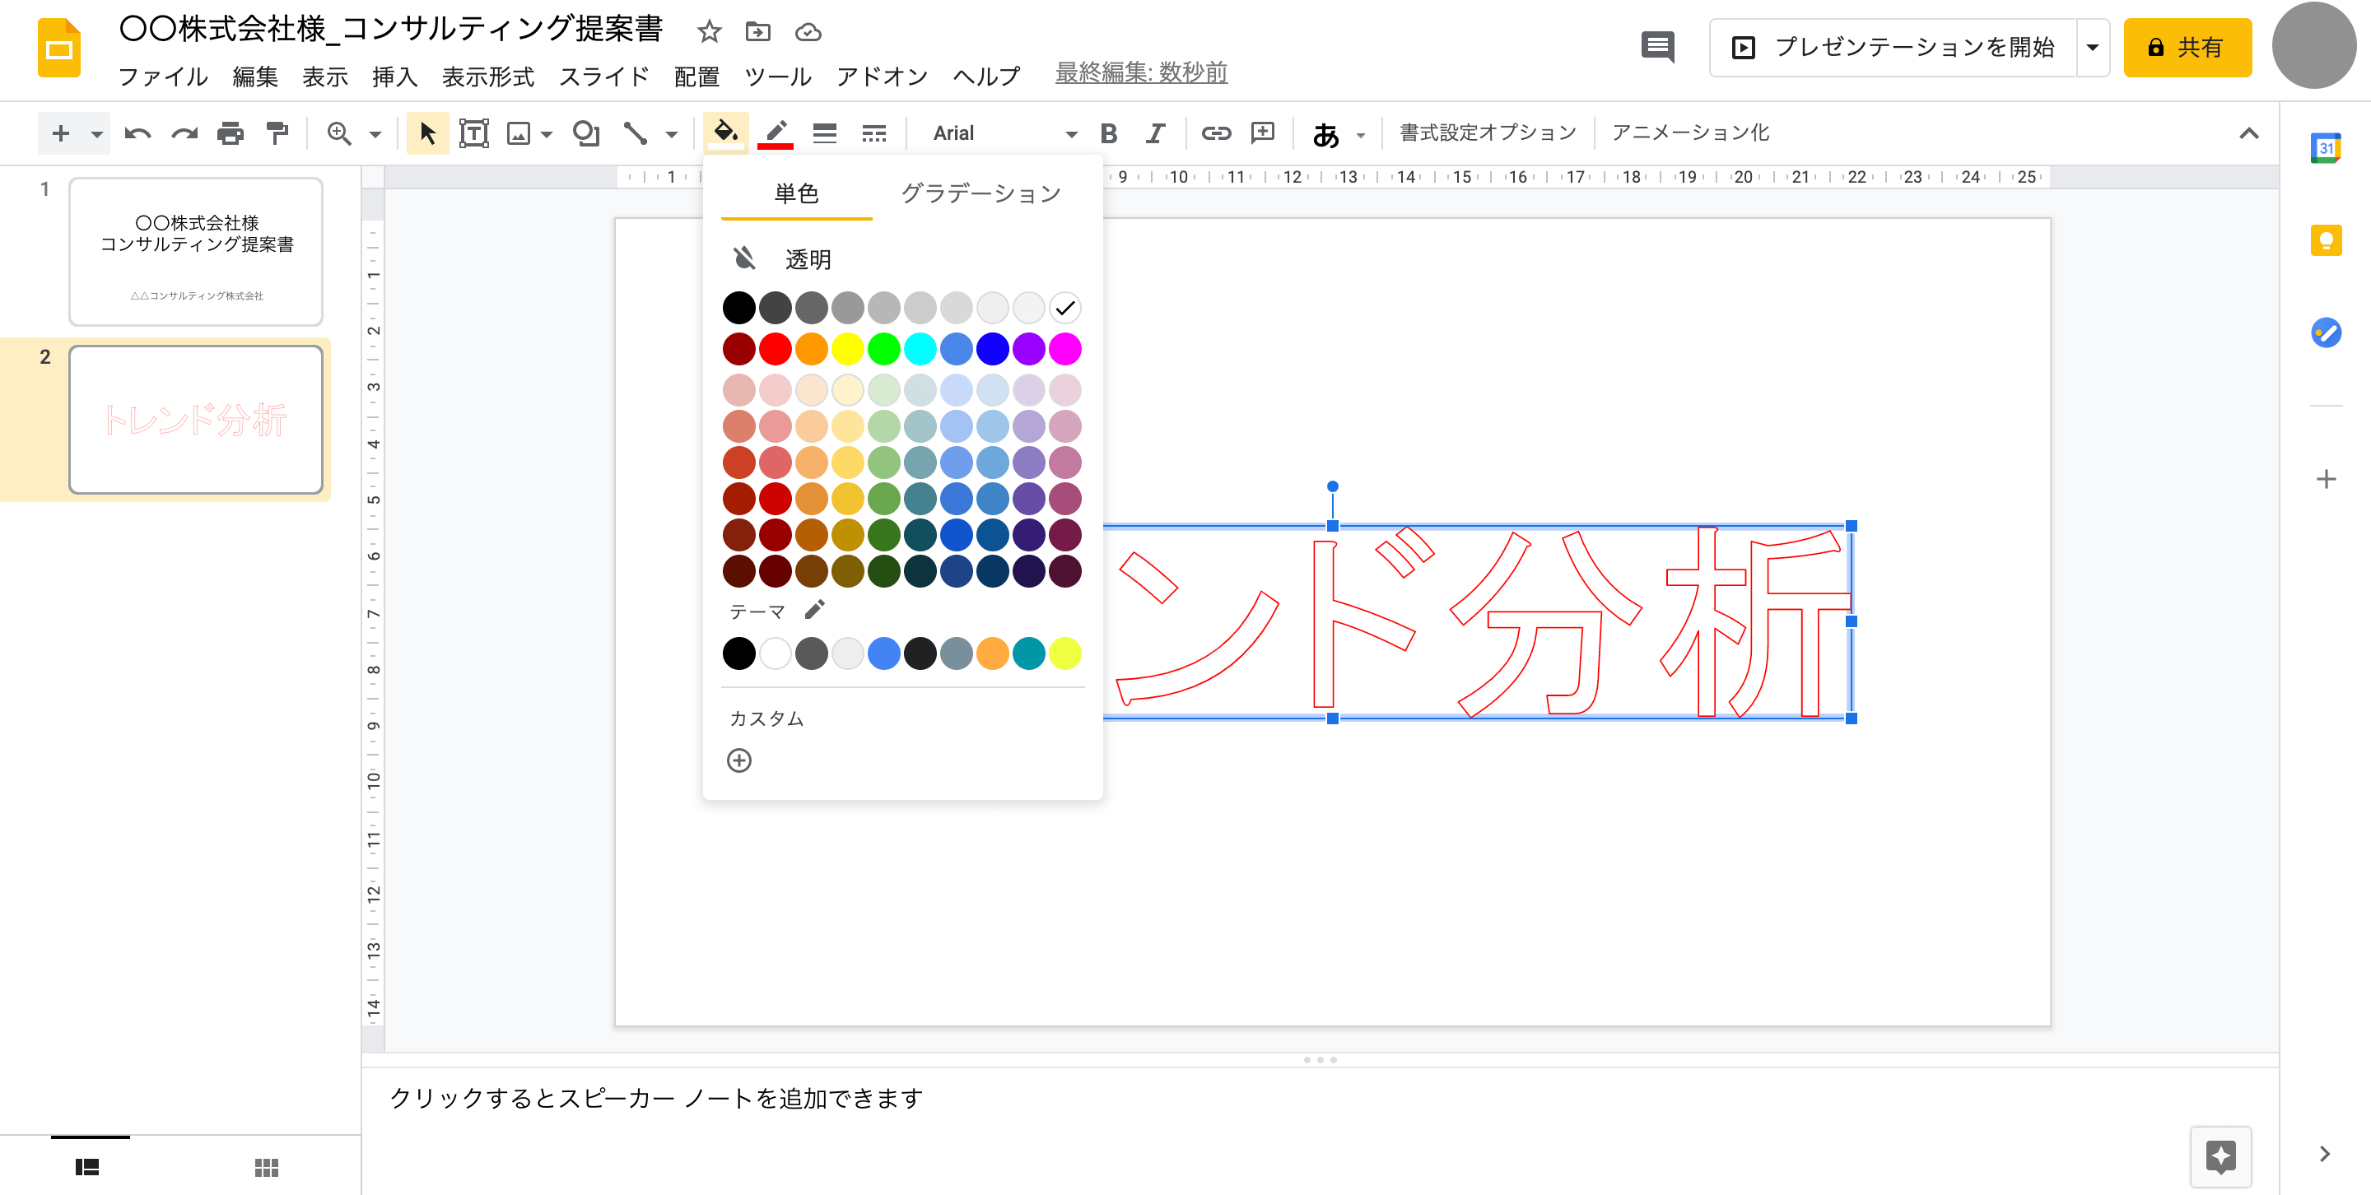Choose the select arrow cursor tool
The image size is (2371, 1195).
[x=427, y=133]
